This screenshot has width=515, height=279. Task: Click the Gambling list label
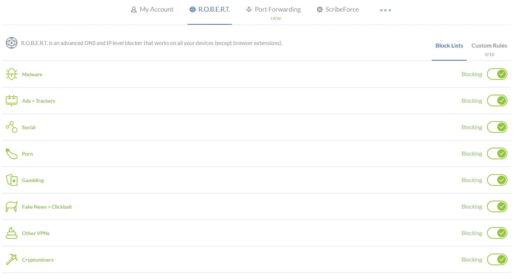pos(33,180)
